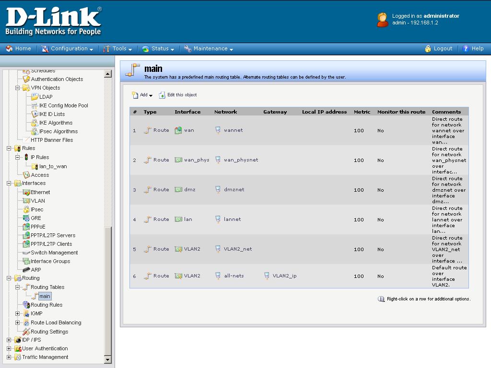Click the Edit this object icon

(162, 95)
